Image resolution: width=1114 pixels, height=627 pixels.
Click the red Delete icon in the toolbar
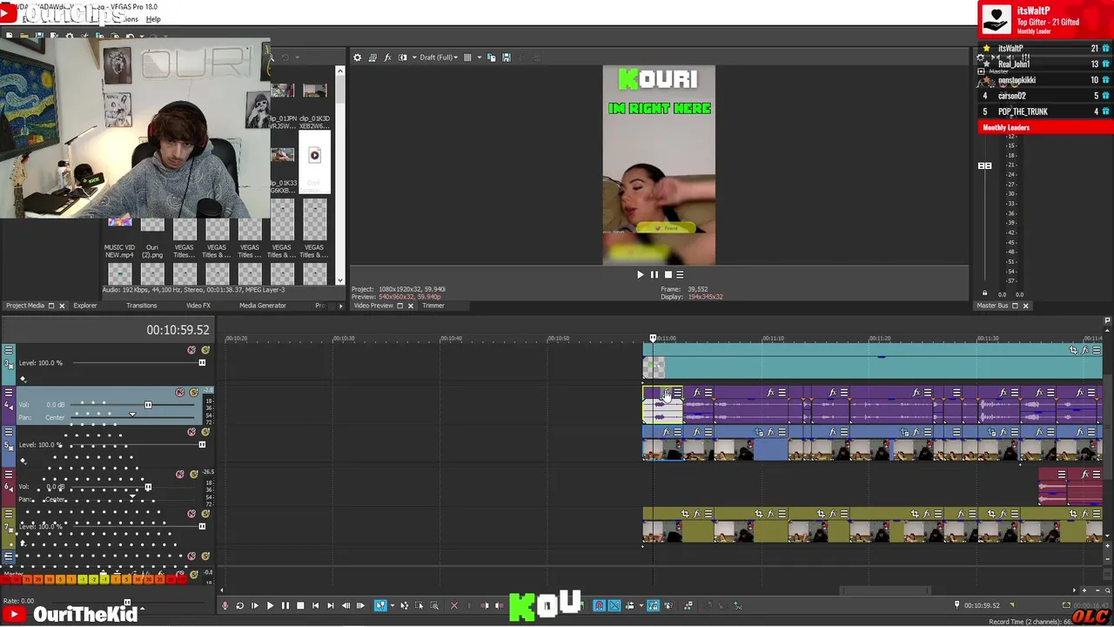(x=454, y=605)
